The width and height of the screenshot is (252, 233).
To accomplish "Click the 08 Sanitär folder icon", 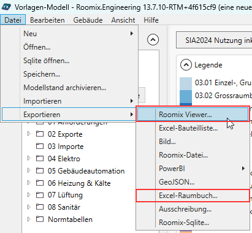I will point(40,207).
